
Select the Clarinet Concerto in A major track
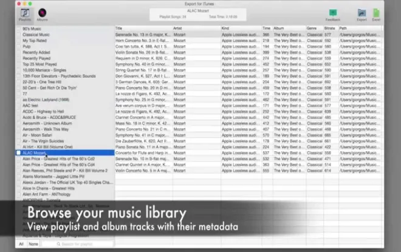point(248,117)
